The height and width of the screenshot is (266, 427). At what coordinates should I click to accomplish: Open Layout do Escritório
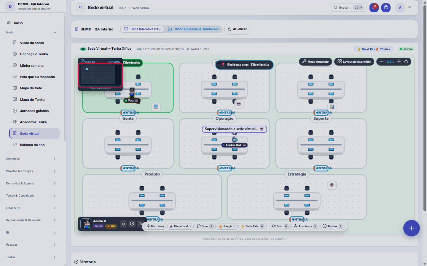coord(354,61)
